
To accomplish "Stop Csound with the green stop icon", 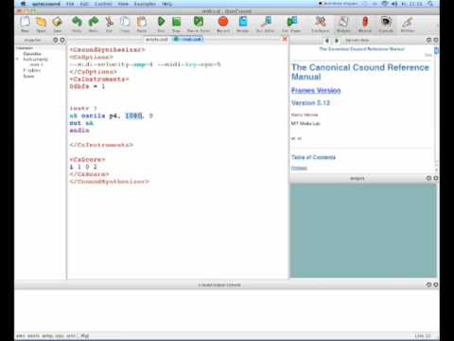I will (x=176, y=24).
